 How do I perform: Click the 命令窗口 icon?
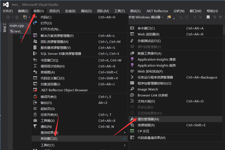tap(132, 28)
